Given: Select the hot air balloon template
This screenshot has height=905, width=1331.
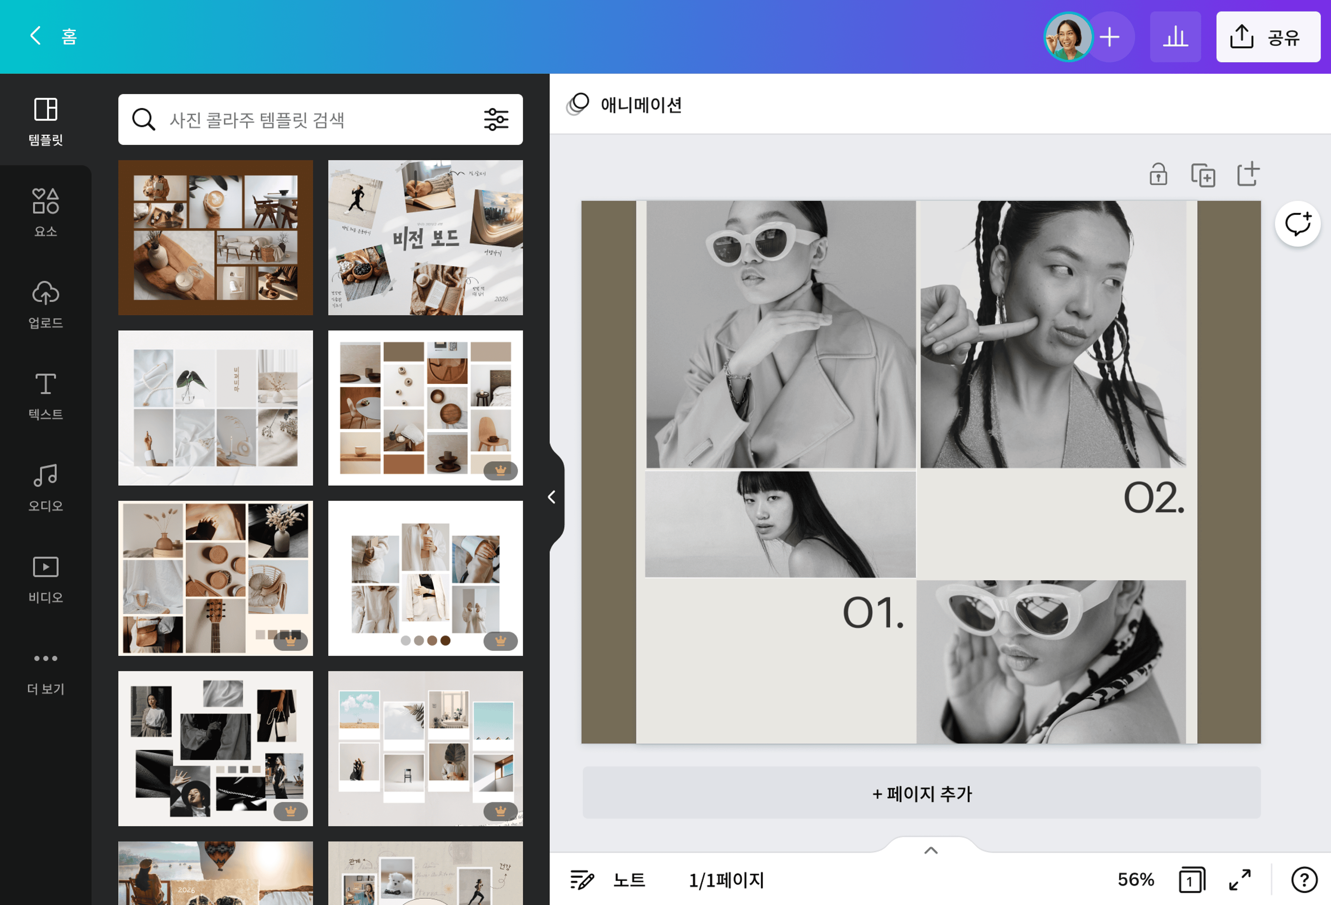Looking at the screenshot, I should click(x=216, y=873).
